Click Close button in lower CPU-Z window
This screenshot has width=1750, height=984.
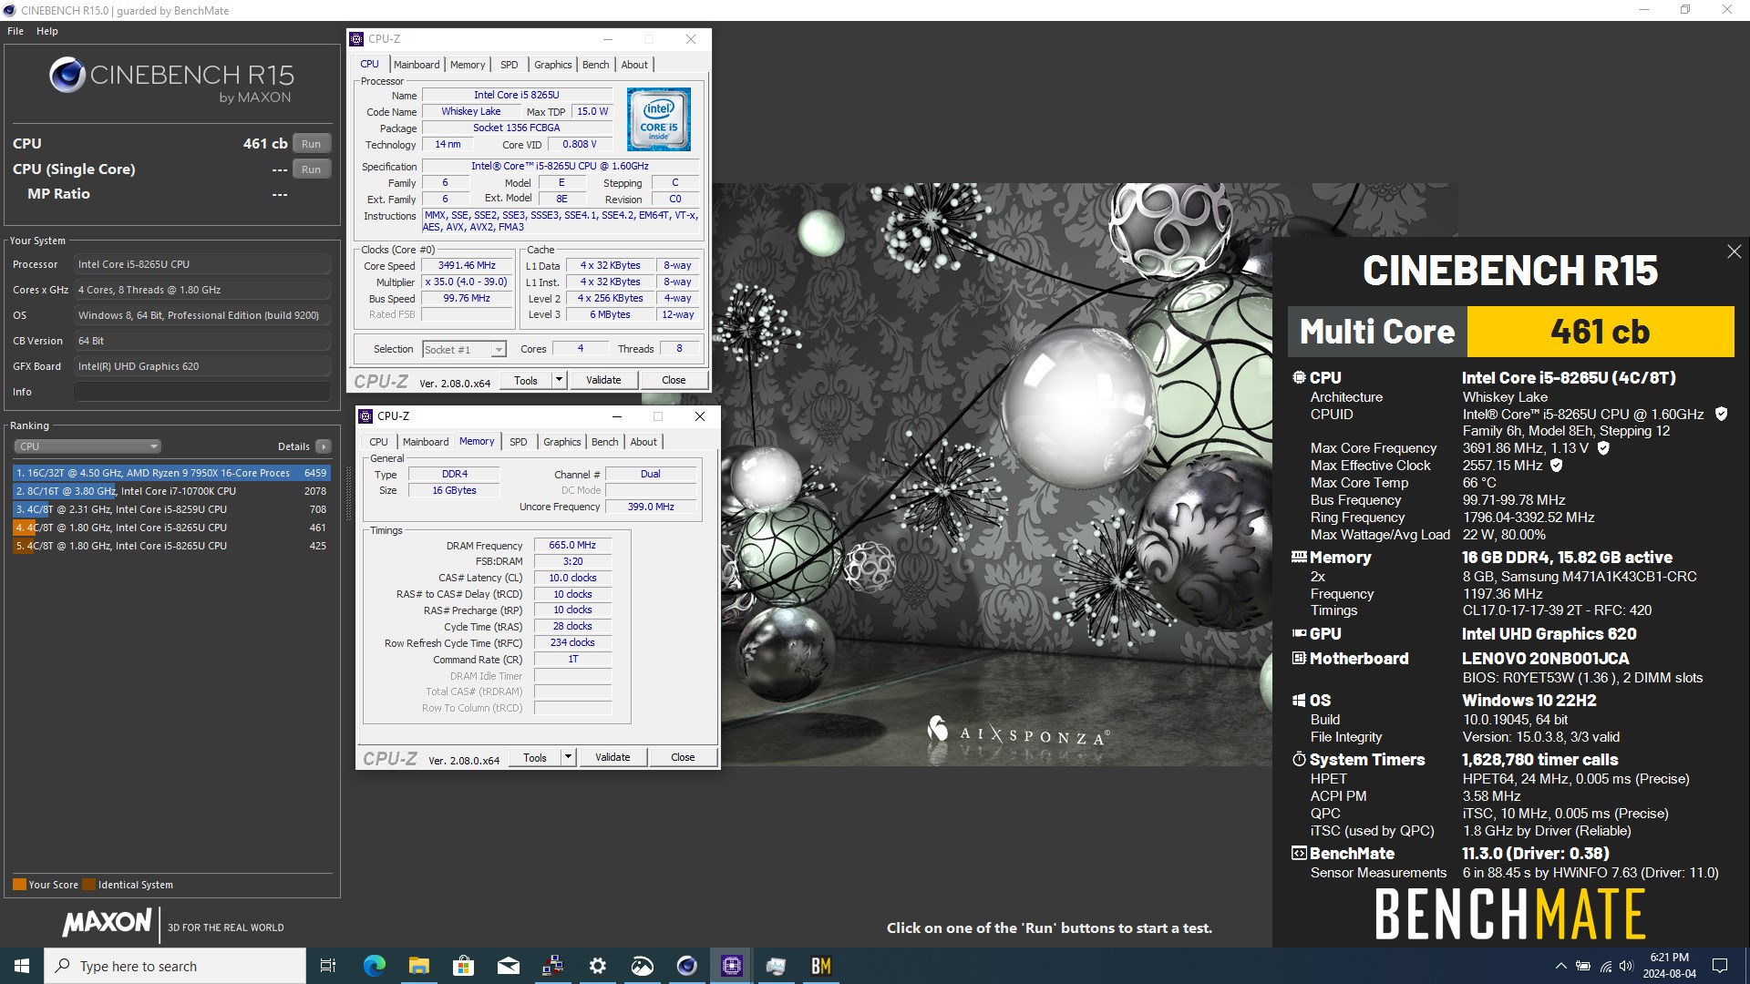tap(683, 758)
